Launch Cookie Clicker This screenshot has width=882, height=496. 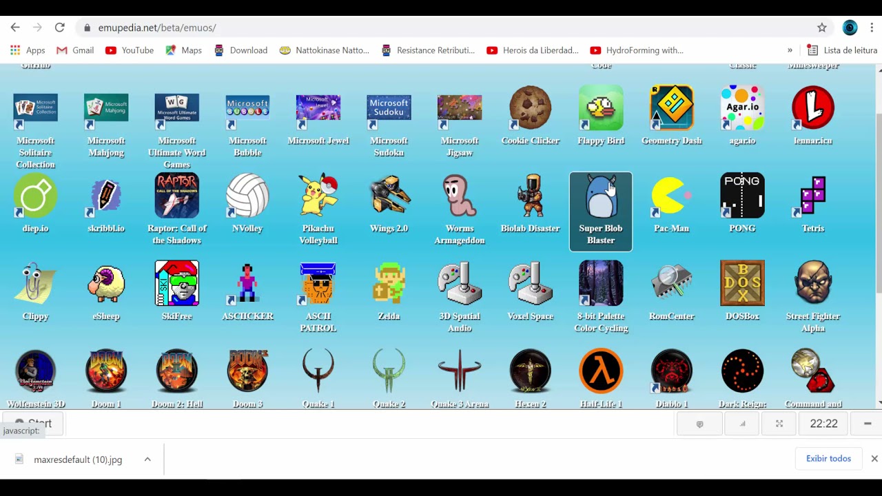[531, 108]
